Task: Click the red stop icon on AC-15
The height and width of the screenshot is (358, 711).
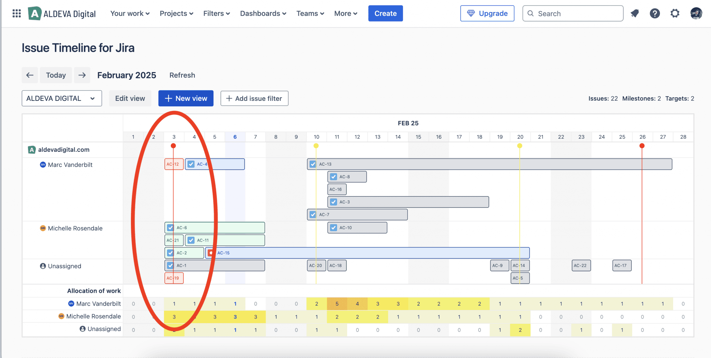Action: [211, 253]
